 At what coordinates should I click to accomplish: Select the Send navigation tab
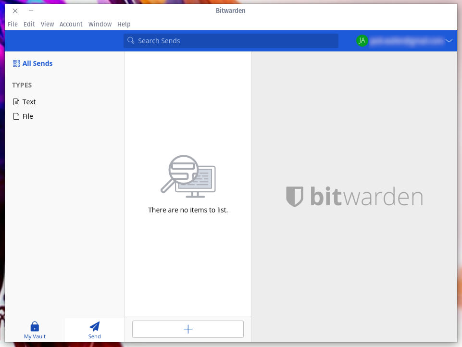(94, 331)
